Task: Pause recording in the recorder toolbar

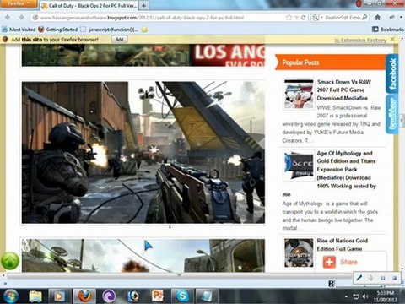Action: tap(383, 278)
